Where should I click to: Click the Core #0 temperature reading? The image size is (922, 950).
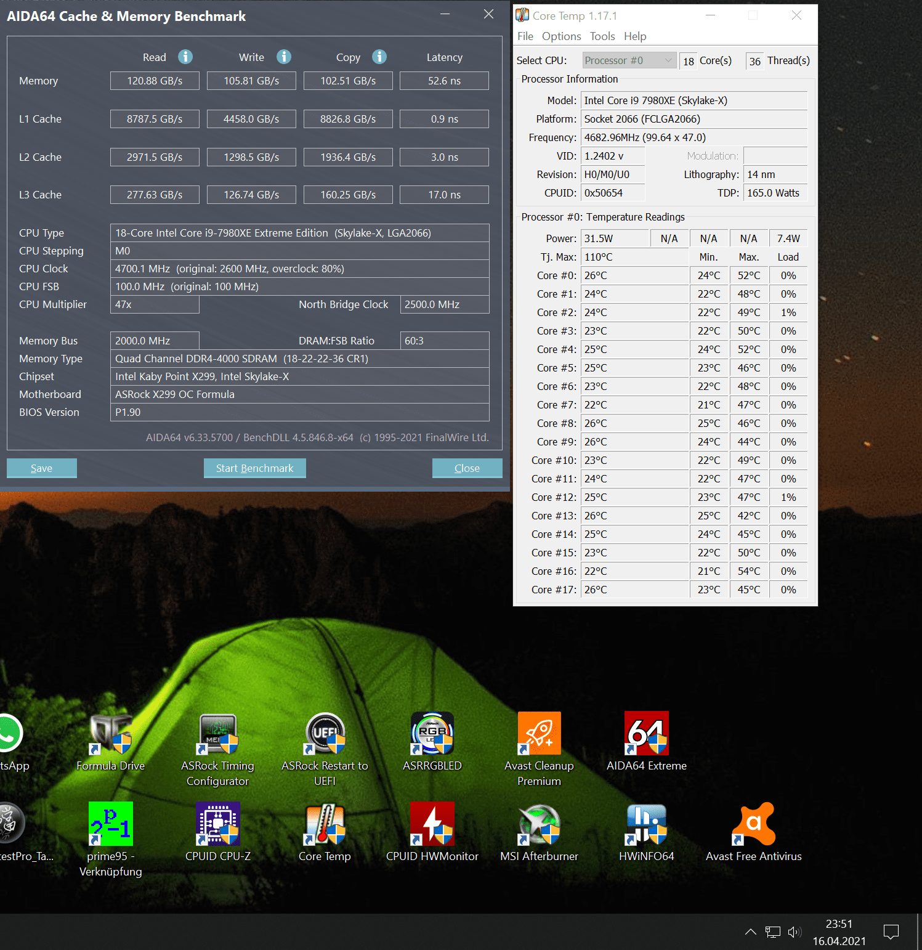(634, 275)
